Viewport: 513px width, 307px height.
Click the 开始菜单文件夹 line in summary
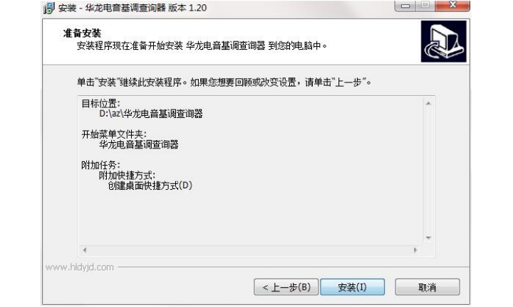[114, 134]
